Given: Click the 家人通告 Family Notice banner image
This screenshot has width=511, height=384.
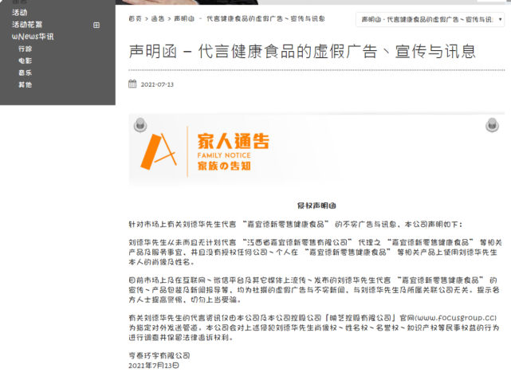Looking at the screenshot, I should click(x=316, y=151).
